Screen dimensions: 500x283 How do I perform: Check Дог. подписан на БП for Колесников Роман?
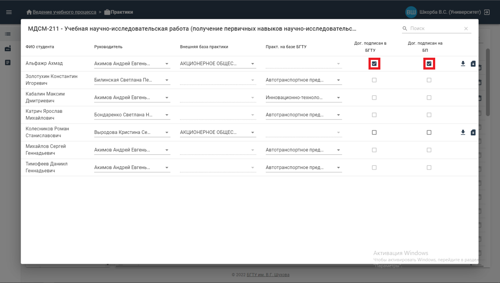429,132
